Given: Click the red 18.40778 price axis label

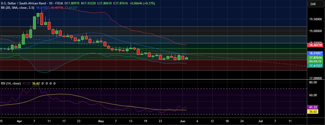Looking at the screenshot, I should 315,45.
